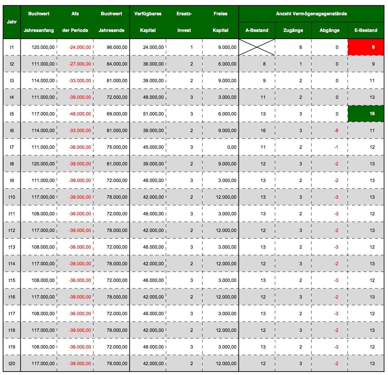
Task: Click the Freies Kapital cell showing 0,00
Action: [232, 147]
